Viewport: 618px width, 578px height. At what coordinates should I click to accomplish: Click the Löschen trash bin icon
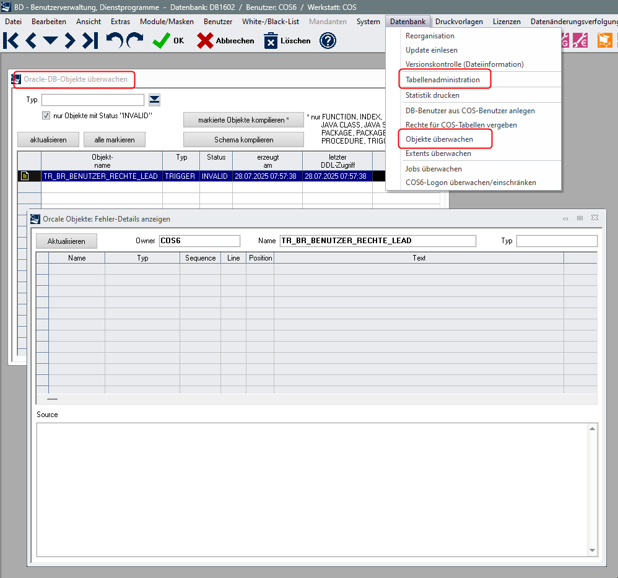(x=271, y=41)
